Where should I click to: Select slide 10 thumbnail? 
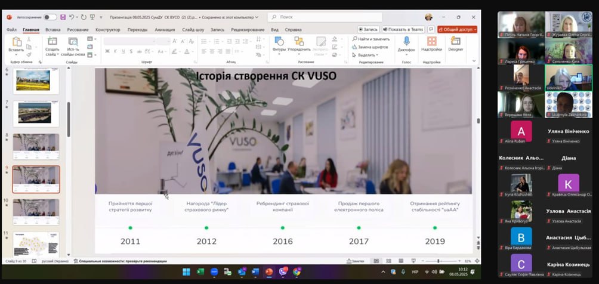(x=36, y=211)
